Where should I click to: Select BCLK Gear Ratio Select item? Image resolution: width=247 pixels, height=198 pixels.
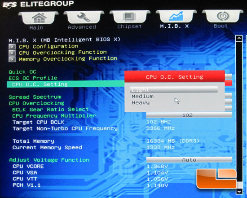[50, 109]
